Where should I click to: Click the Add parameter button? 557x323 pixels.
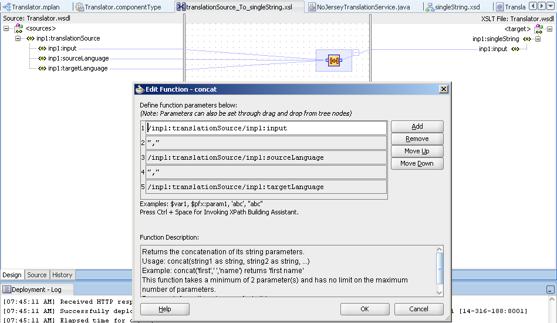click(417, 126)
